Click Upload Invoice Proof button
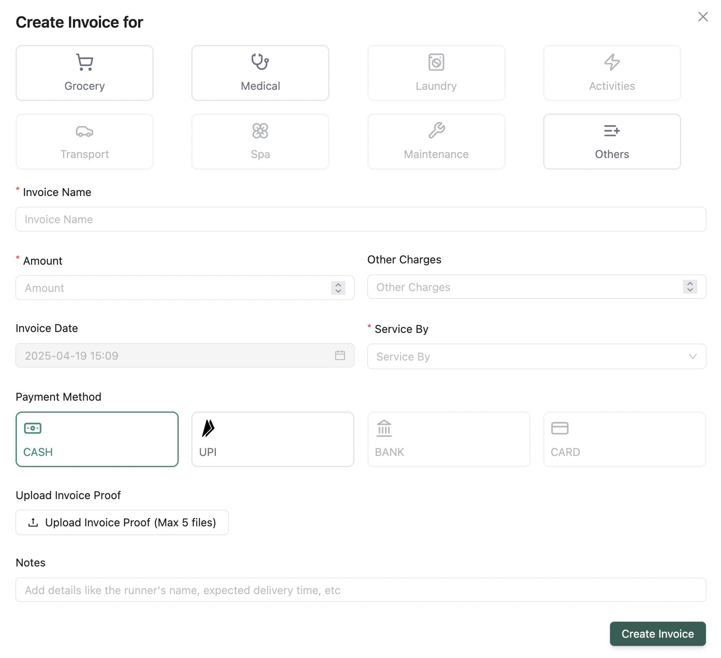The image size is (721, 658). [x=122, y=522]
